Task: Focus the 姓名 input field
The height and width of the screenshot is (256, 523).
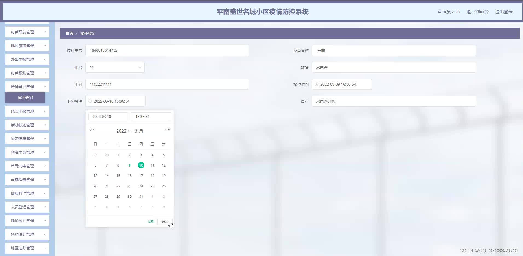Action: click(x=394, y=67)
